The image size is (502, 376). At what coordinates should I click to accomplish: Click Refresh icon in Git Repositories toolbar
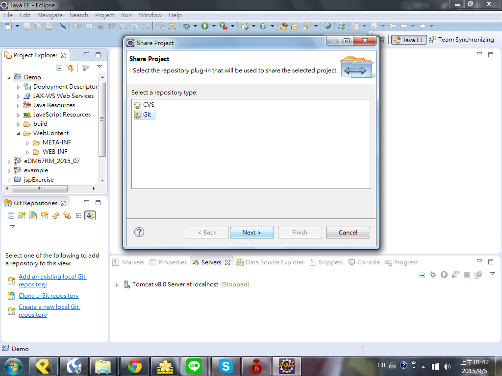(56, 215)
